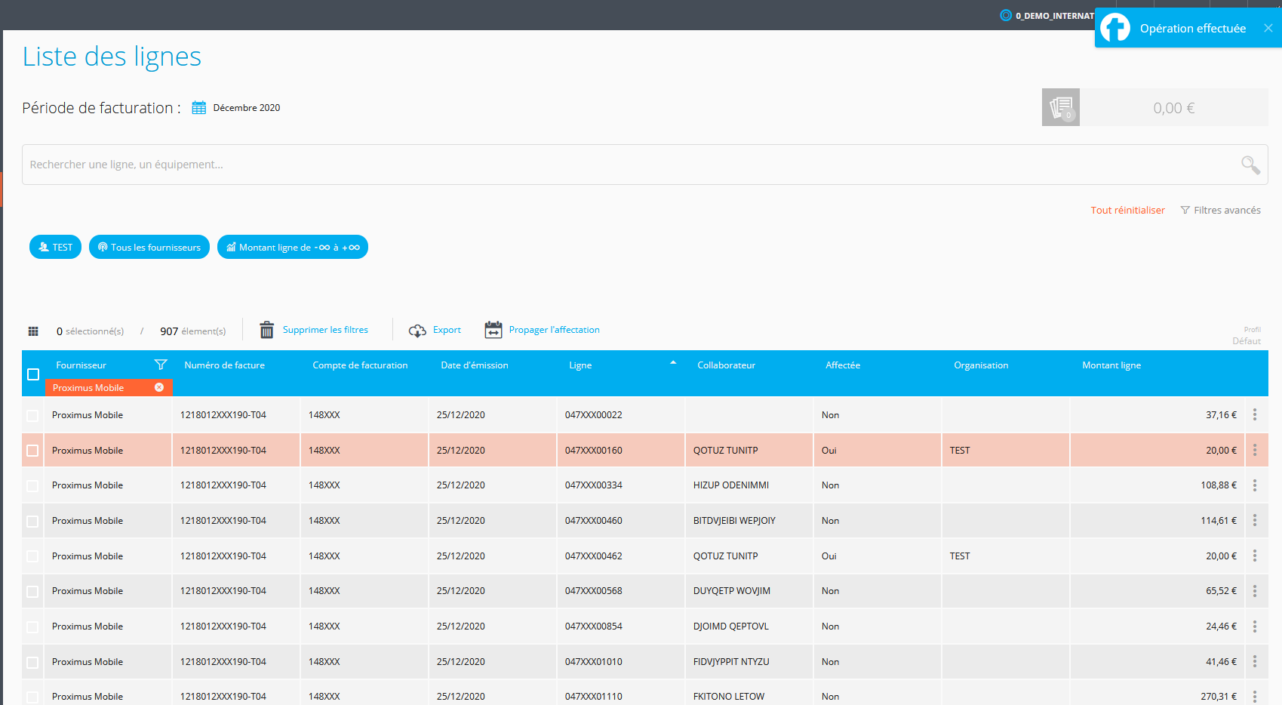This screenshot has width=1282, height=705.
Task: Click the 0_DEMO_INTERNAT account icon
Action: click(x=1005, y=15)
